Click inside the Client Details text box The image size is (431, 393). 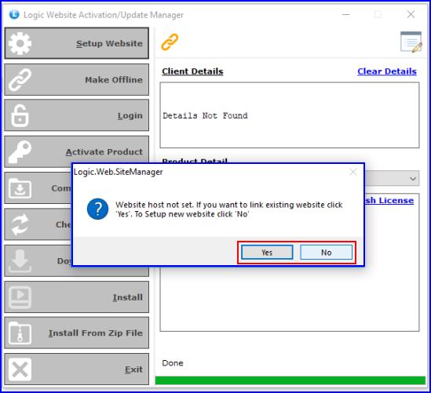(290, 115)
